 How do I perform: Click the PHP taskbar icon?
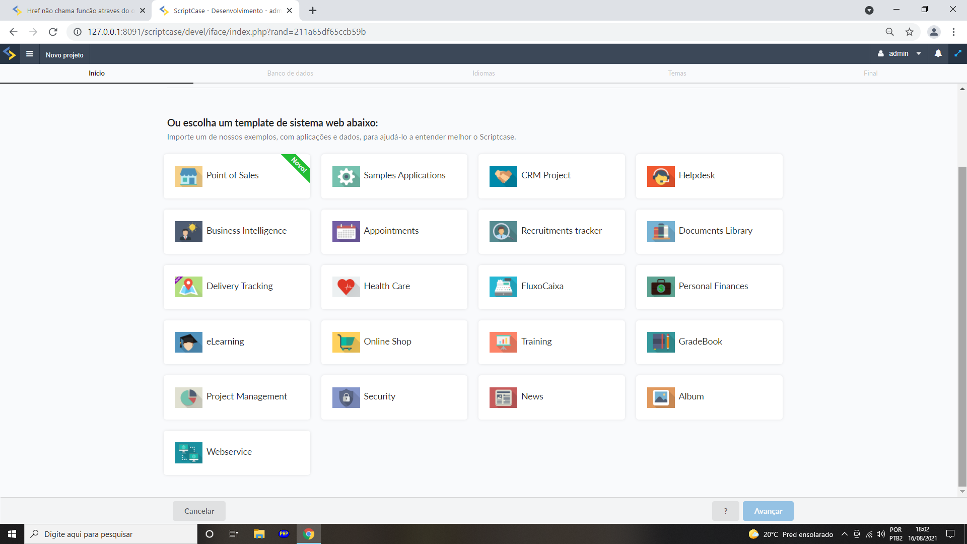(284, 534)
